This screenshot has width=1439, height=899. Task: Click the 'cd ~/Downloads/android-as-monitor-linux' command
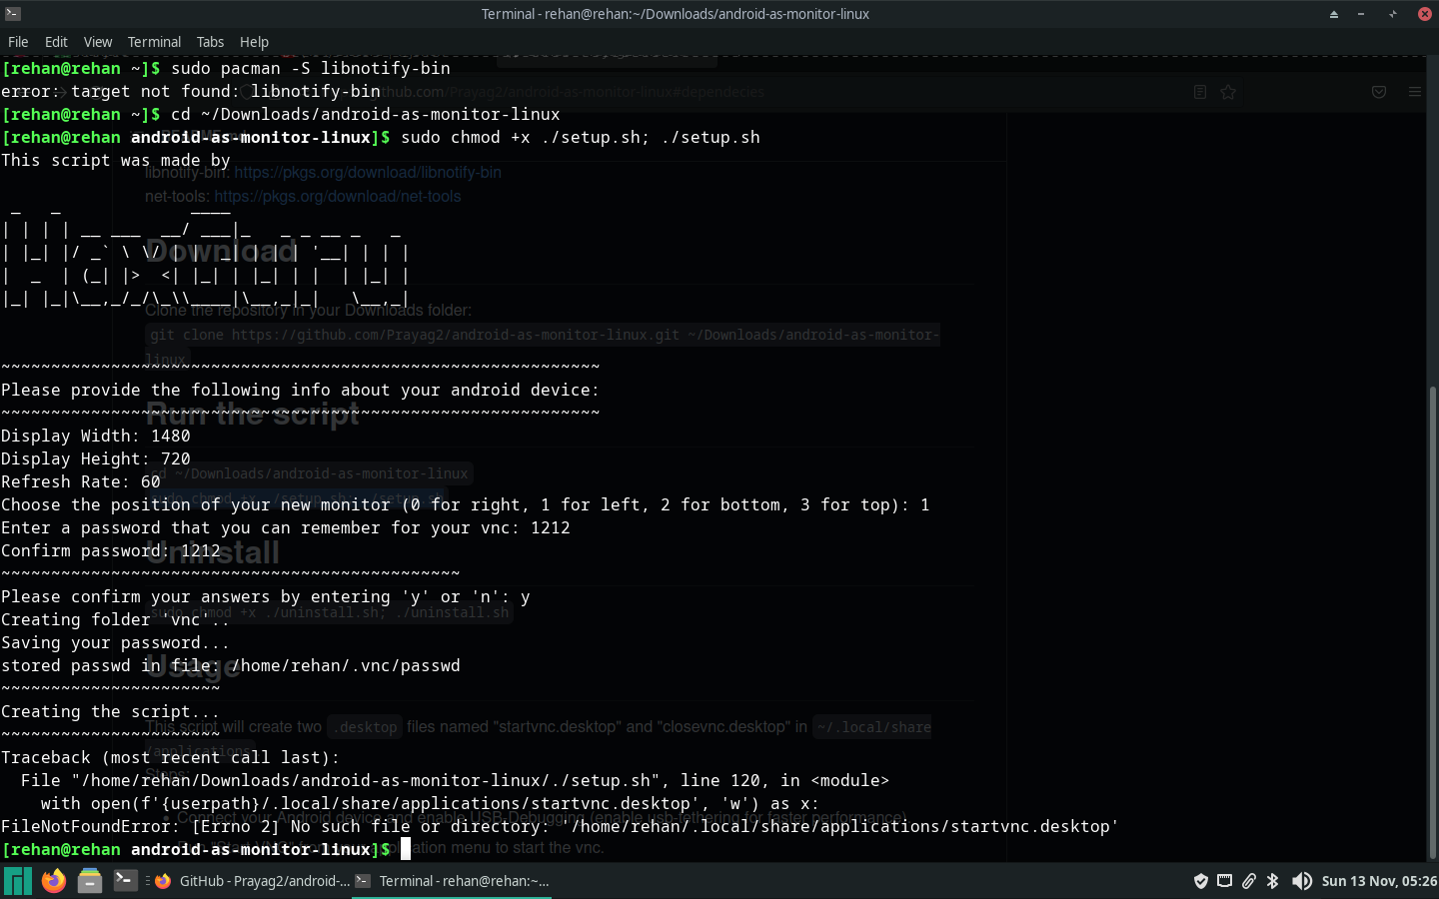[366, 114]
